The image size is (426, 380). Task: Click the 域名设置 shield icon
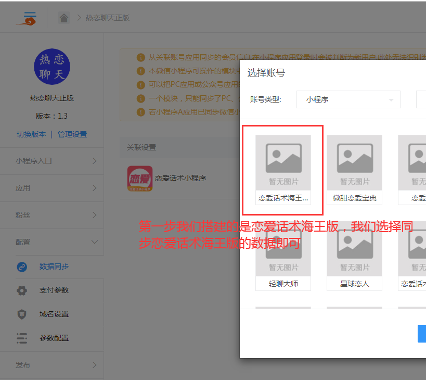tap(22, 314)
